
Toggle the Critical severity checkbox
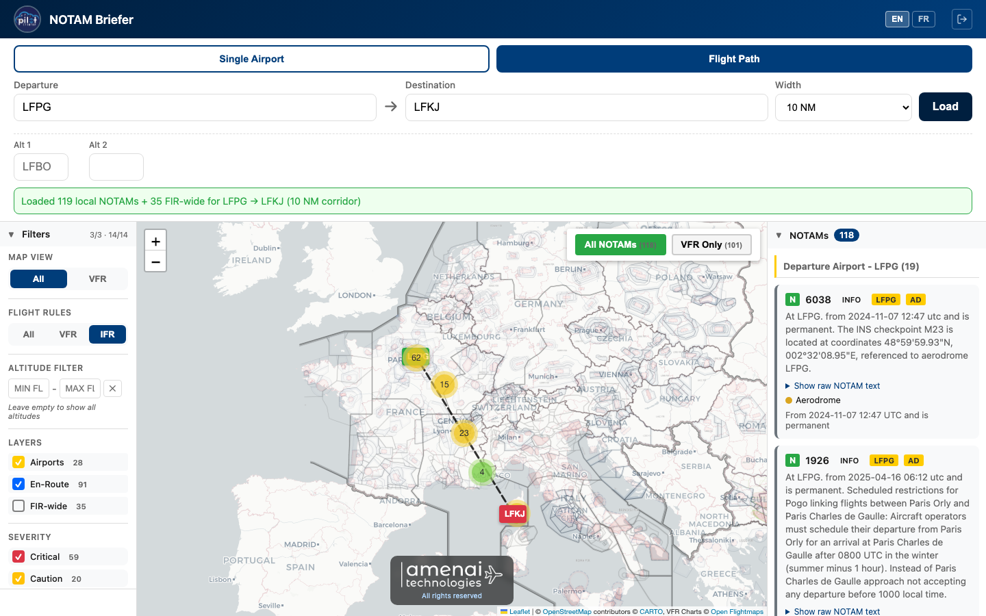pyautogui.click(x=18, y=556)
